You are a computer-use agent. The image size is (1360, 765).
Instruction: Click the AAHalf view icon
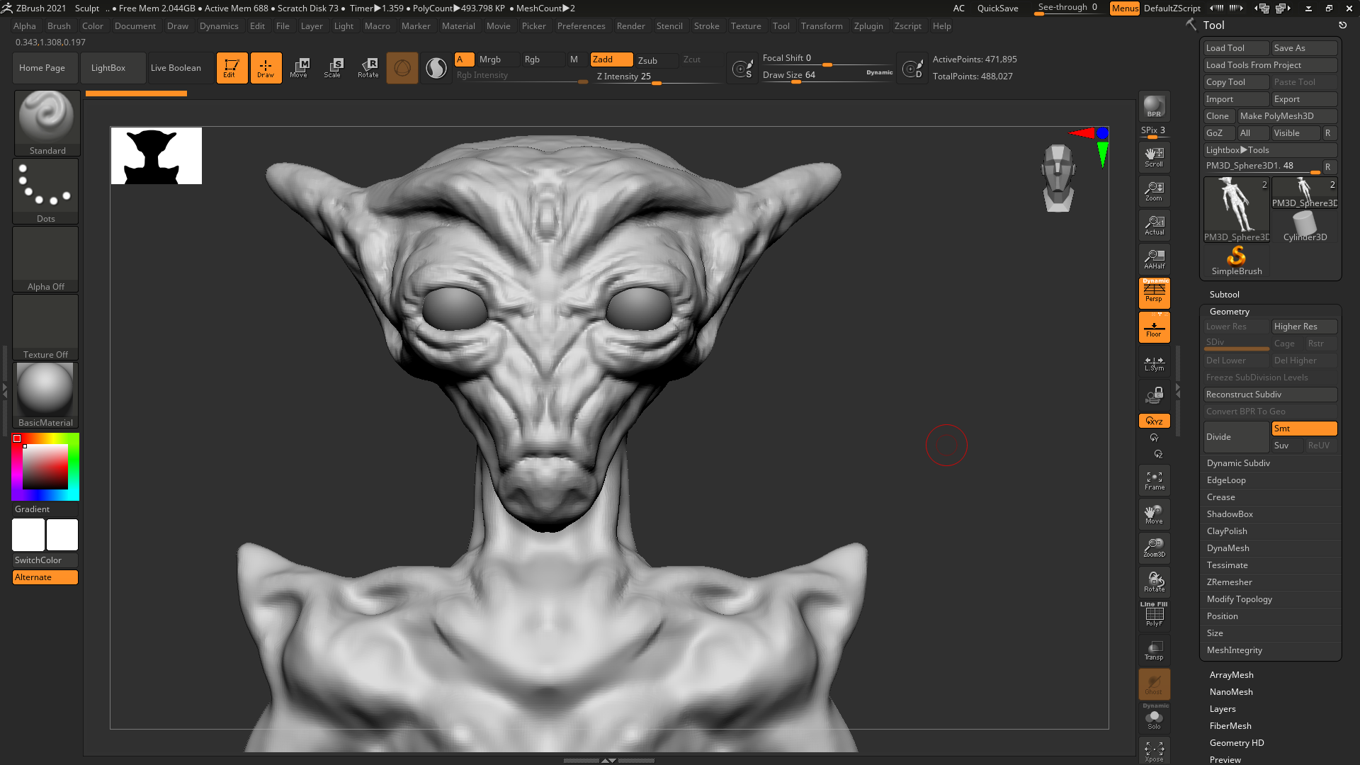coord(1154,259)
